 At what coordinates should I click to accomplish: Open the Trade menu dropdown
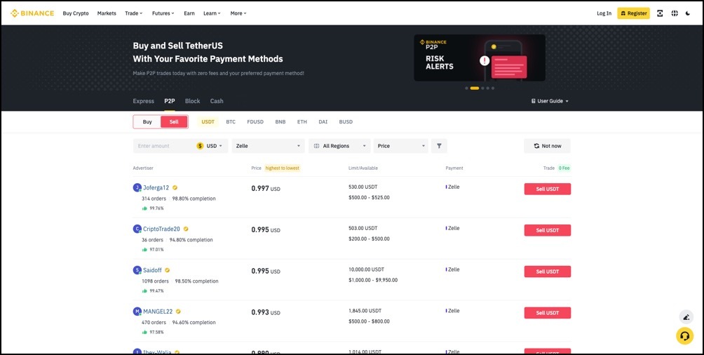[x=133, y=13]
